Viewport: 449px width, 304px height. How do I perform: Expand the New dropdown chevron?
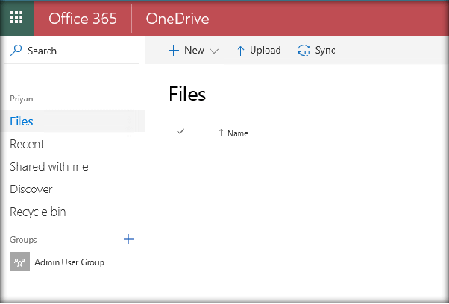[x=215, y=51]
